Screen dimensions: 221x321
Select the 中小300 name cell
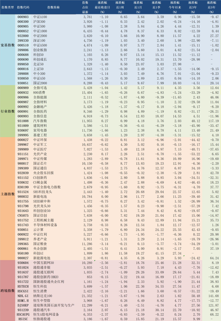(39, 74)
